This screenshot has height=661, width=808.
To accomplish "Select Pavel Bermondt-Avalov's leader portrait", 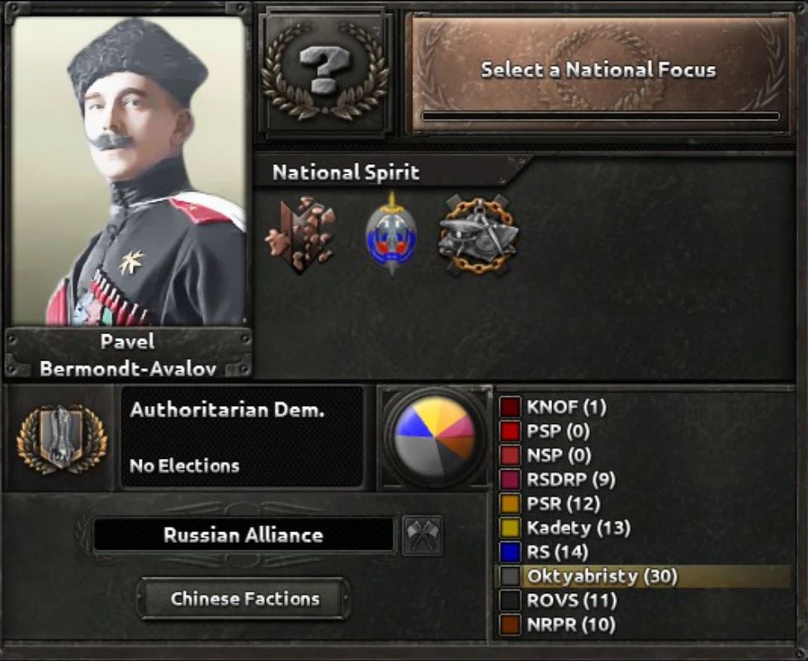I will (128, 171).
